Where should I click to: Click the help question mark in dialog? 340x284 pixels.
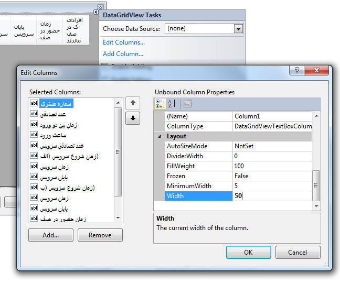(x=296, y=71)
